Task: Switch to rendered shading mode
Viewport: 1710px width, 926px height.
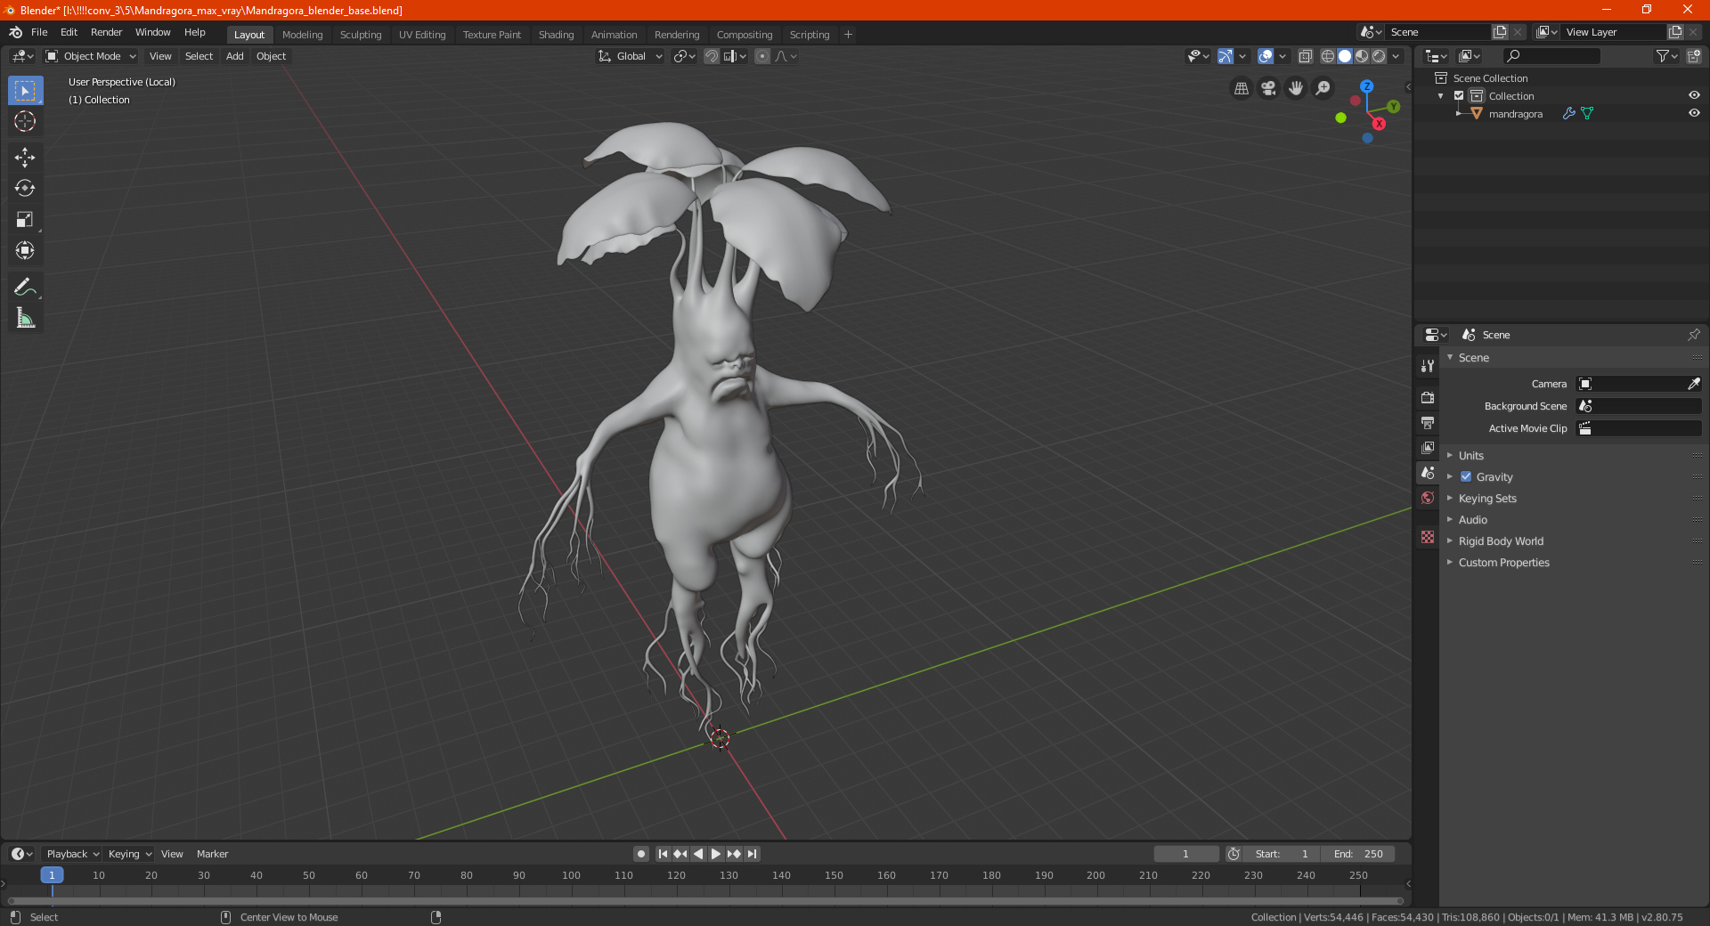Action: (1379, 56)
